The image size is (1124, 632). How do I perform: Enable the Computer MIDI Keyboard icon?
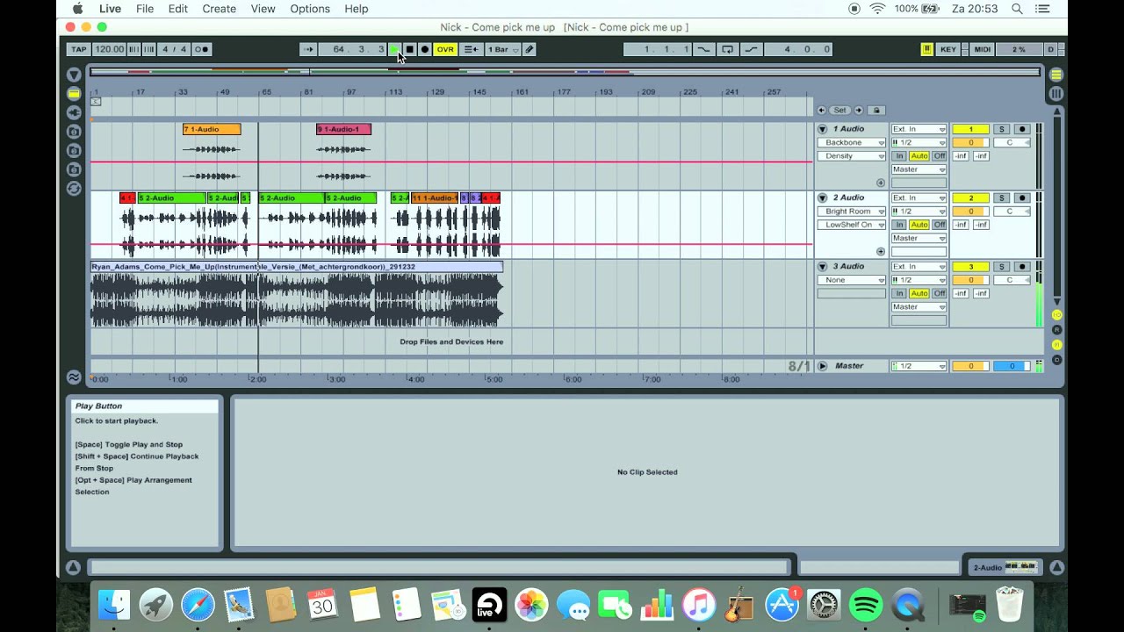pyautogui.click(x=926, y=49)
